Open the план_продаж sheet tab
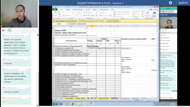This screenshot has width=190, height=107. click(x=69, y=98)
